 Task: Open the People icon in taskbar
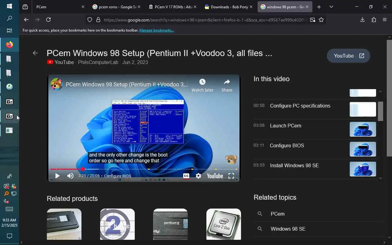pos(9,176)
